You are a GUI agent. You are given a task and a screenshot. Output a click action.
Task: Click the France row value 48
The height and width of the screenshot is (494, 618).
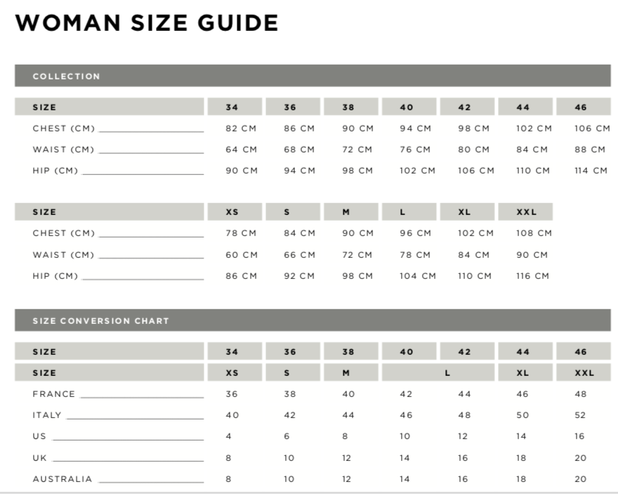tap(579, 394)
